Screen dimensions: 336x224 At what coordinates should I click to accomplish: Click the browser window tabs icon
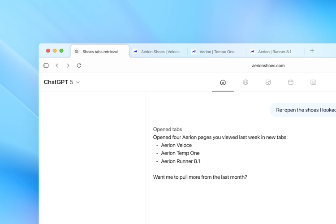point(291,82)
